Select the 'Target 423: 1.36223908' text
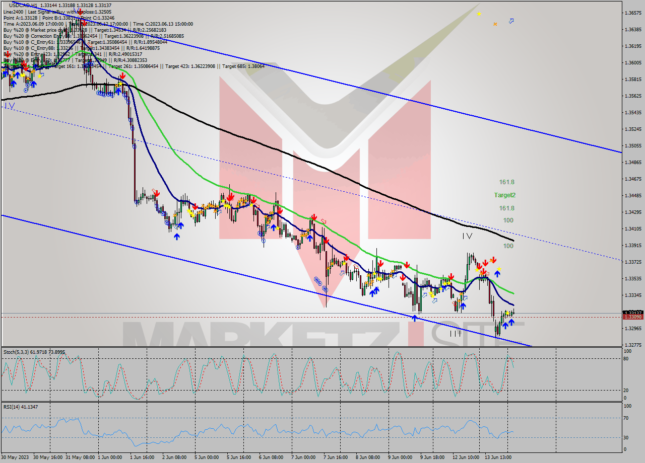The height and width of the screenshot is (463, 645). click(x=190, y=66)
